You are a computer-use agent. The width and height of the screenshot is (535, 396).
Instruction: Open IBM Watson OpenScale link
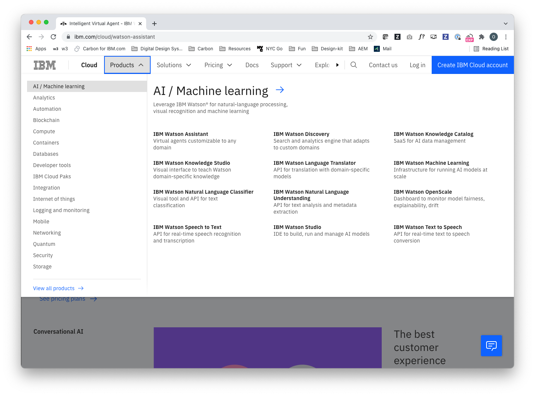[423, 192]
